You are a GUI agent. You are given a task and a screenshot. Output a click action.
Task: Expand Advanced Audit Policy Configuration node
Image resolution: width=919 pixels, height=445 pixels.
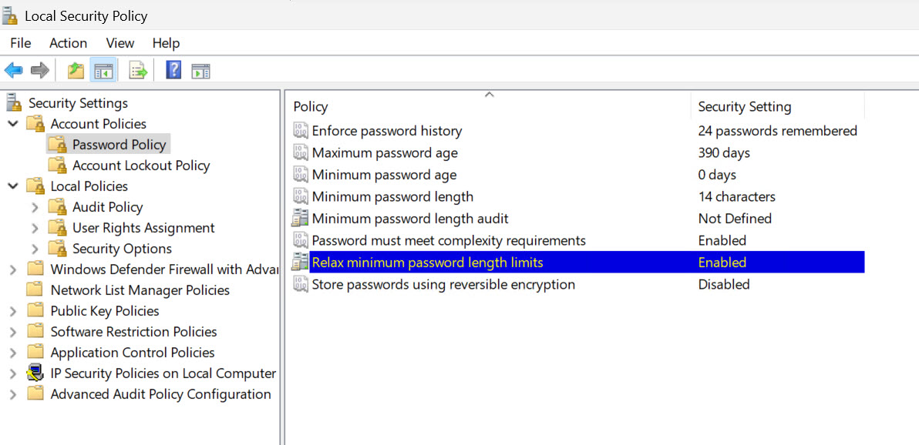click(x=13, y=394)
